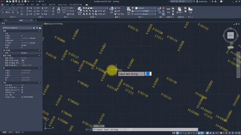This screenshot has height=135, width=241.
Task: Activate the Copy (복사) modify tool
Action: coord(29,11)
